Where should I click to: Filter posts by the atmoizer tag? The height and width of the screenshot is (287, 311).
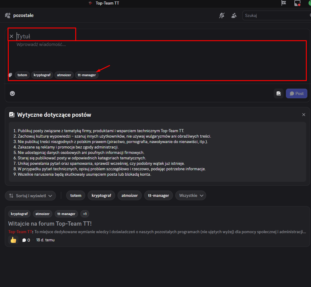pyautogui.click(x=130, y=195)
